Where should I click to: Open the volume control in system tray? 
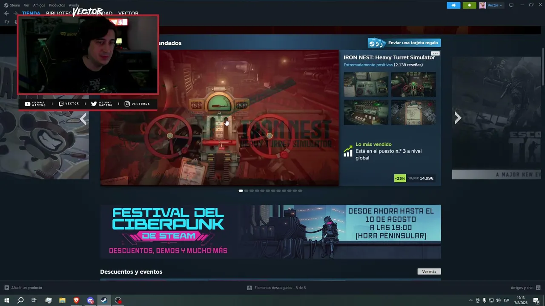[x=498, y=300]
